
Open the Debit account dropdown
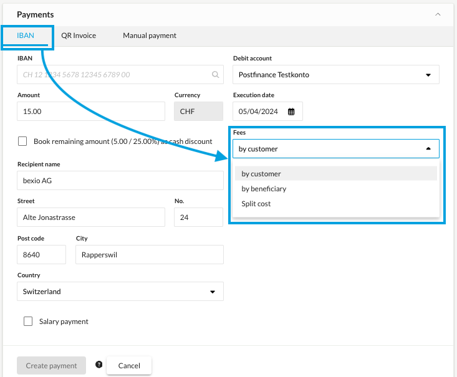(336, 75)
